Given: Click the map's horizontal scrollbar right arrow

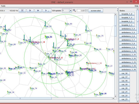Looking at the screenshot, I should click(113, 98).
